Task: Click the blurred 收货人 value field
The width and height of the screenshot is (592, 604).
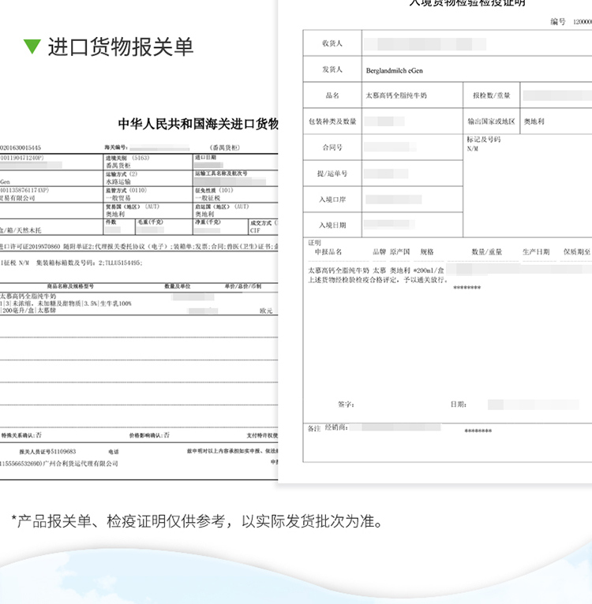Action: pyautogui.click(x=425, y=44)
